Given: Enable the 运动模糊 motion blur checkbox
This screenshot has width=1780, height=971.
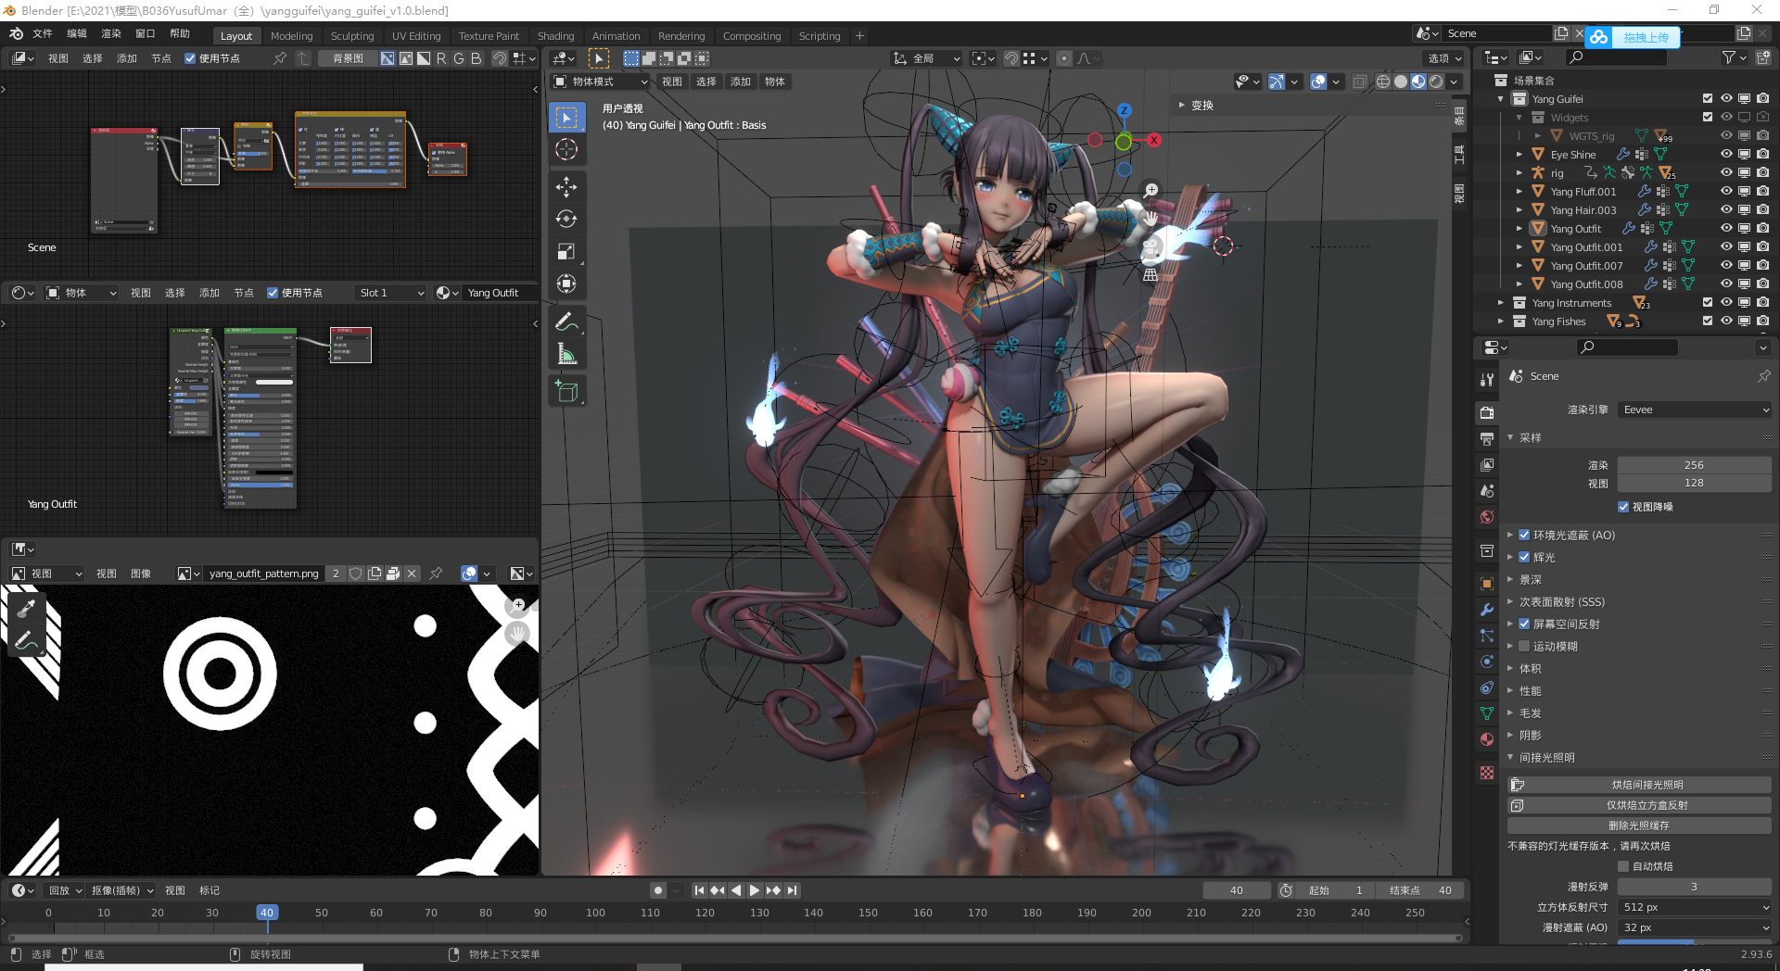Looking at the screenshot, I should click(x=1524, y=646).
